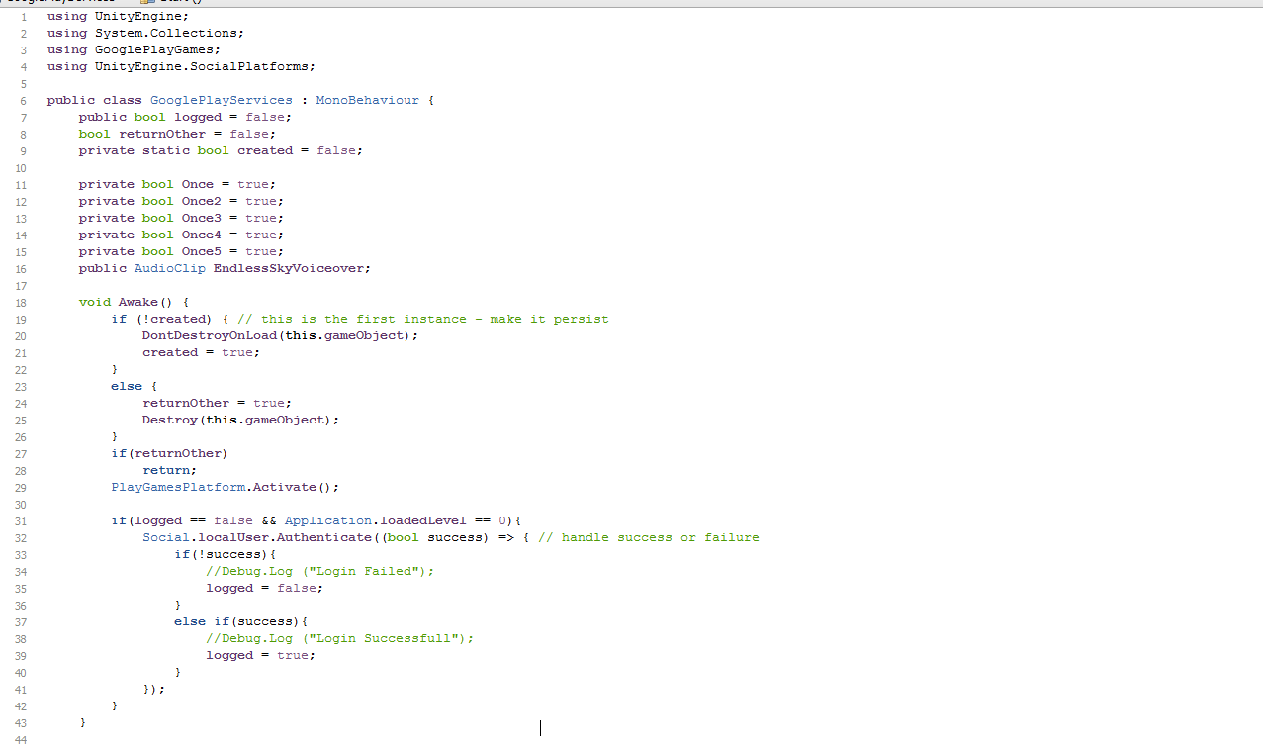The image size is (1263, 752).
Task: Click 'private bool Once = true;' line
Action: 177,184
